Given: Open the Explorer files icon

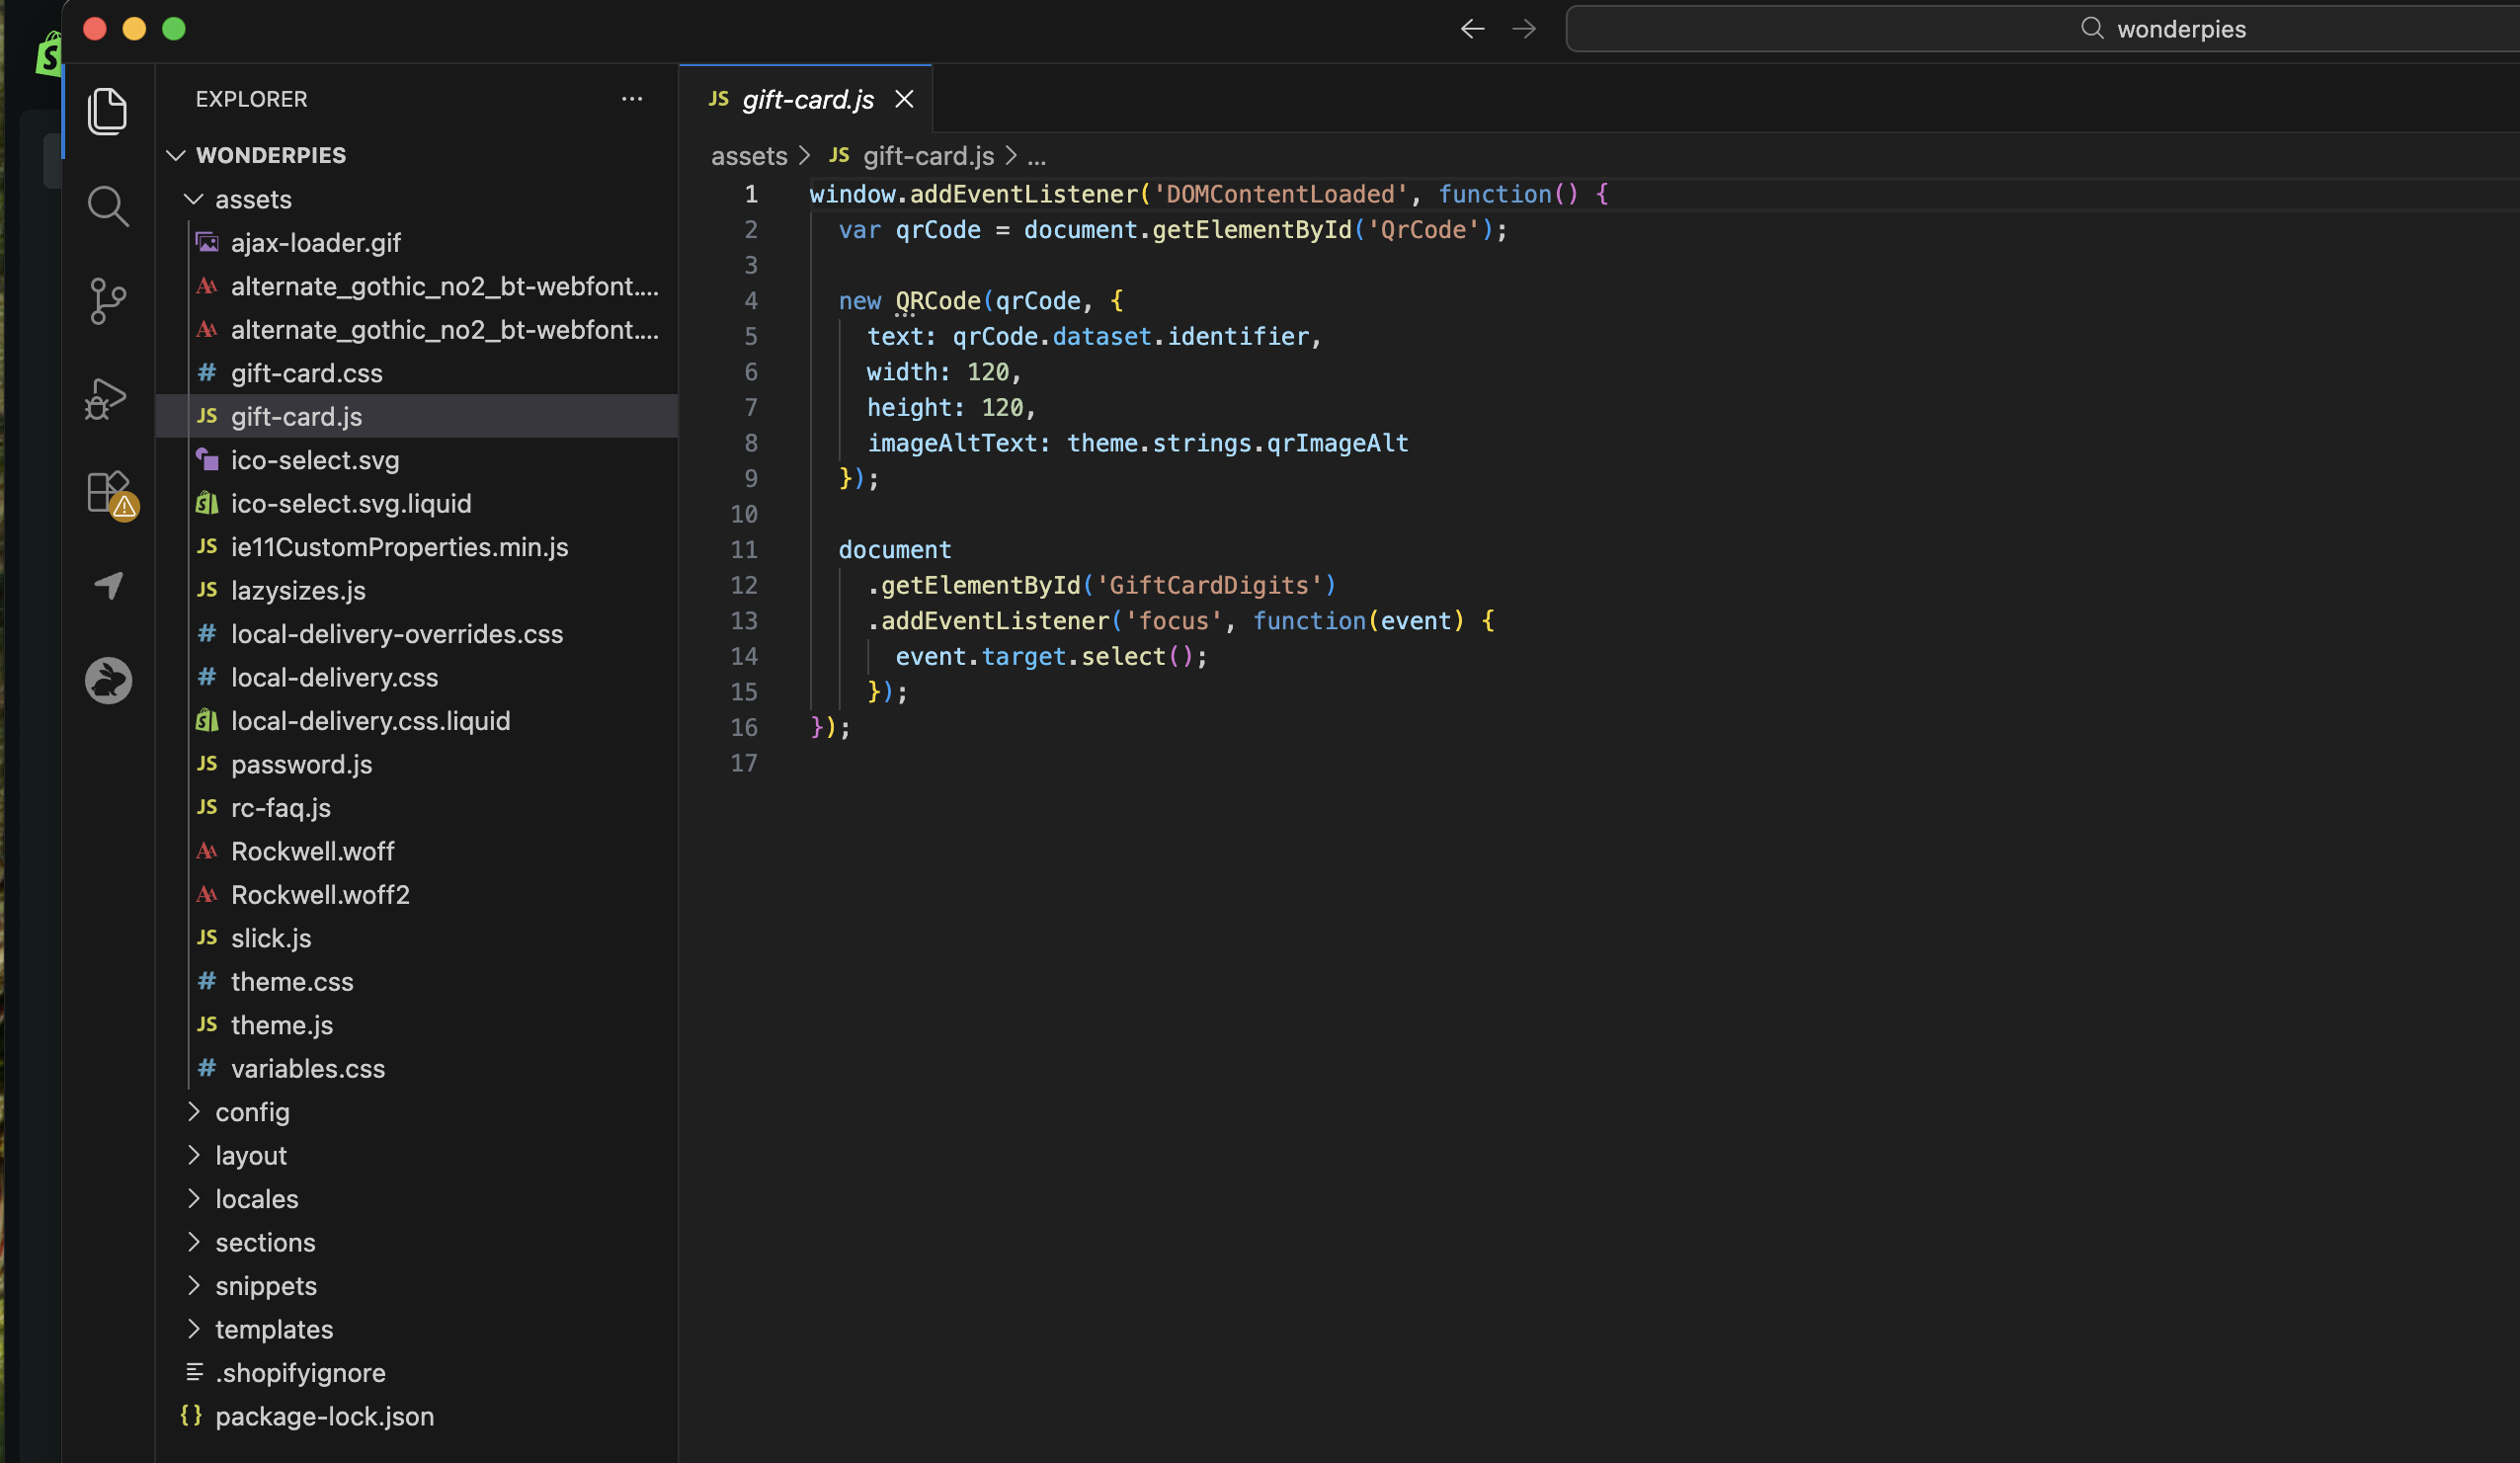Looking at the screenshot, I should pos(107,111).
